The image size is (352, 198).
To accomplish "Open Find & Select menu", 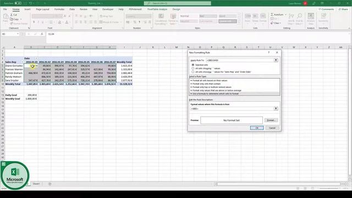I will tap(299, 19).
